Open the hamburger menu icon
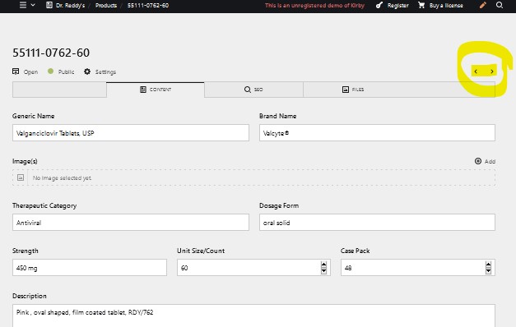Screen dimensions: 516x327 [x=23, y=5]
